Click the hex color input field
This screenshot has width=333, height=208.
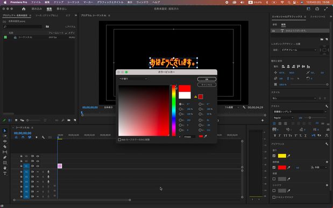coord(189,137)
